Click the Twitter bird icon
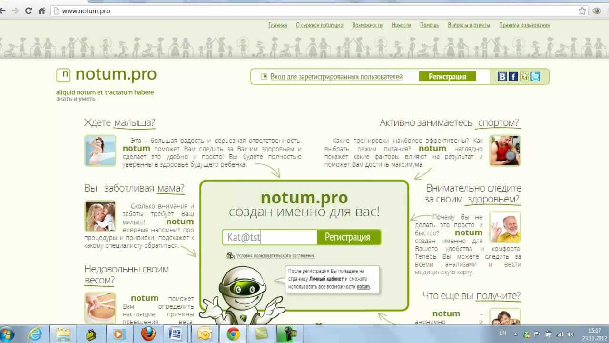Screen dimensions: 609x343 535,77
